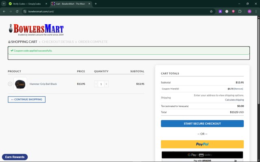Screen dimensions: 260x162
Task: Open the Chrome profile avatar
Action: point(249,11)
